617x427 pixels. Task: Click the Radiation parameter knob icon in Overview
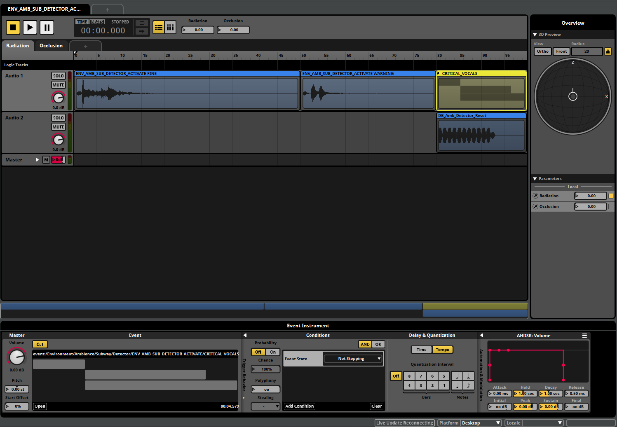(535, 196)
